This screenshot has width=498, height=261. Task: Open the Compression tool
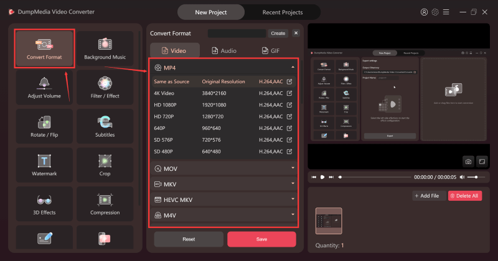click(x=105, y=204)
